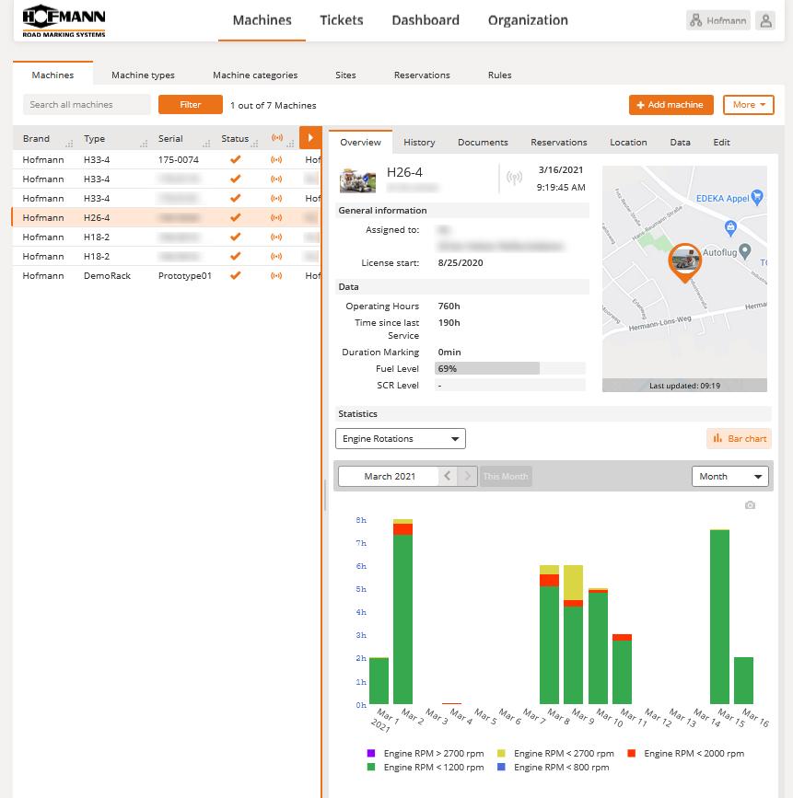The width and height of the screenshot is (793, 798).
Task: Open the Organization main navigation tab
Action: 528,20
